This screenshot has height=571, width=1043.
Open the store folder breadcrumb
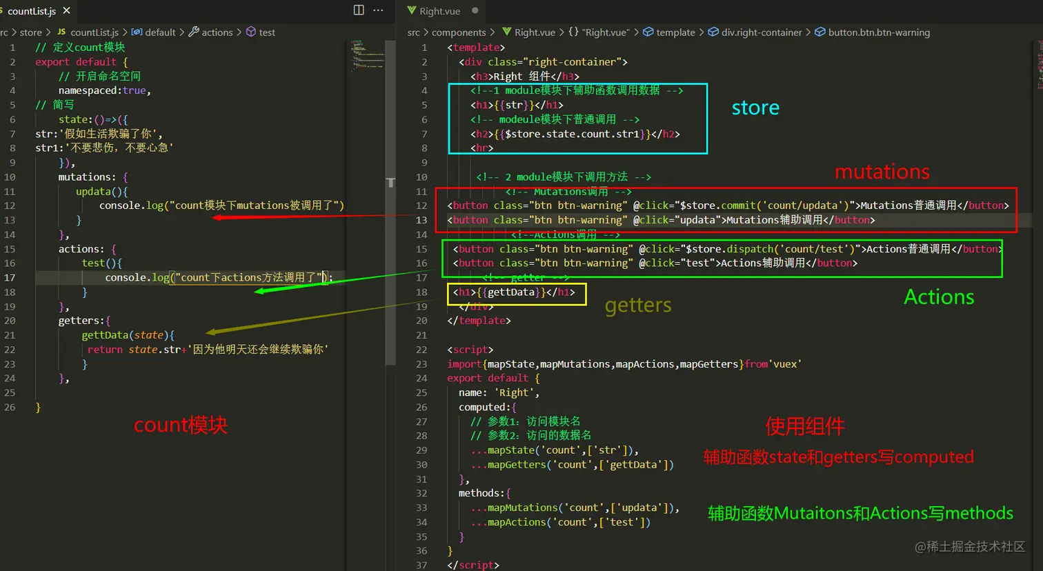pos(30,32)
